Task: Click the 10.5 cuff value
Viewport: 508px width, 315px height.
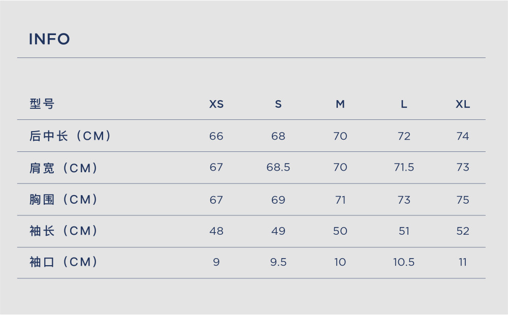Action: point(404,262)
